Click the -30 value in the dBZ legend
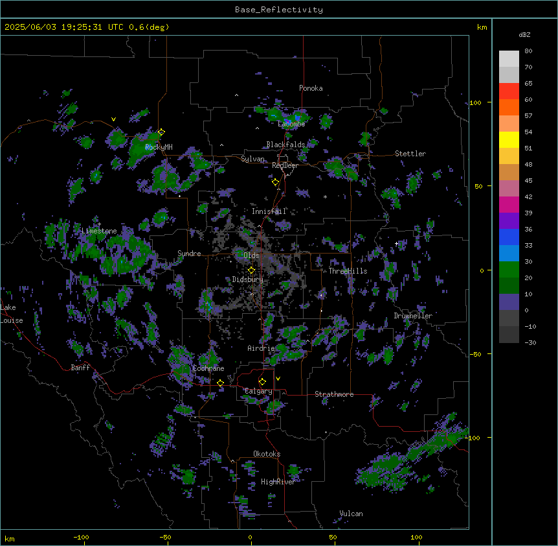The image size is (558, 546). pos(530,343)
